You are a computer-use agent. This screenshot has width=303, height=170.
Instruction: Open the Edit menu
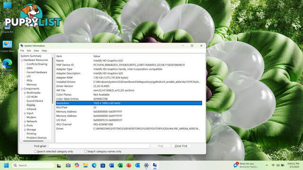(29, 51)
